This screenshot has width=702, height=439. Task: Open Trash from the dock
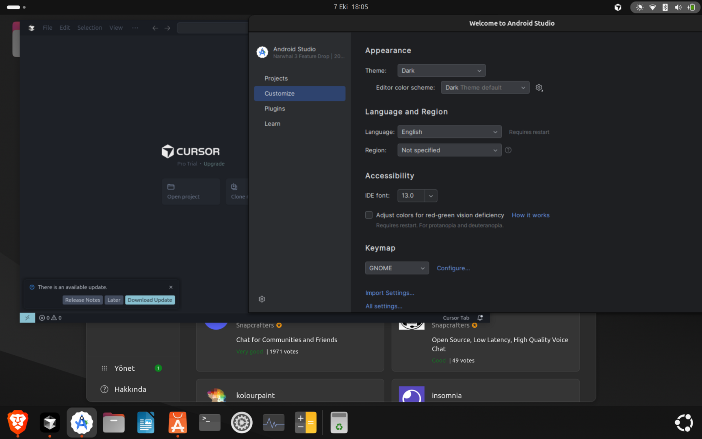[339, 422]
